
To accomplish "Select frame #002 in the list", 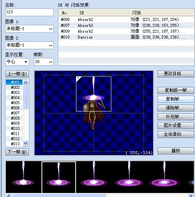I will 14,87.
